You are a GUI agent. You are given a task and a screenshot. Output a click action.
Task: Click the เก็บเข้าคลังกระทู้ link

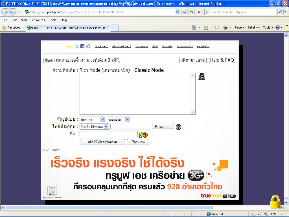click(x=122, y=46)
